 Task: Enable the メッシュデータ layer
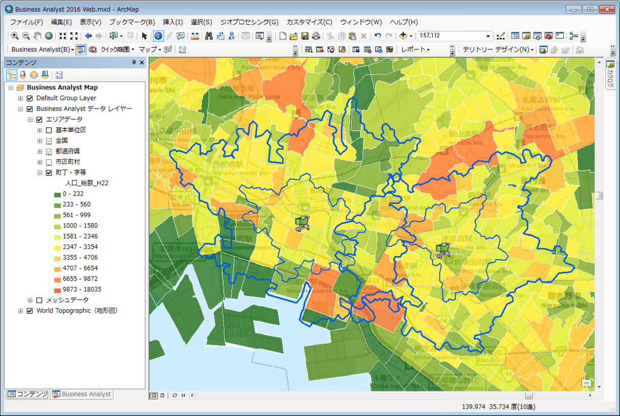pyautogui.click(x=39, y=301)
